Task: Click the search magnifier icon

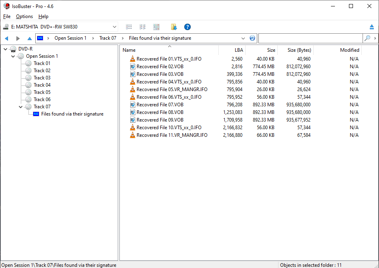Action: click(367, 38)
